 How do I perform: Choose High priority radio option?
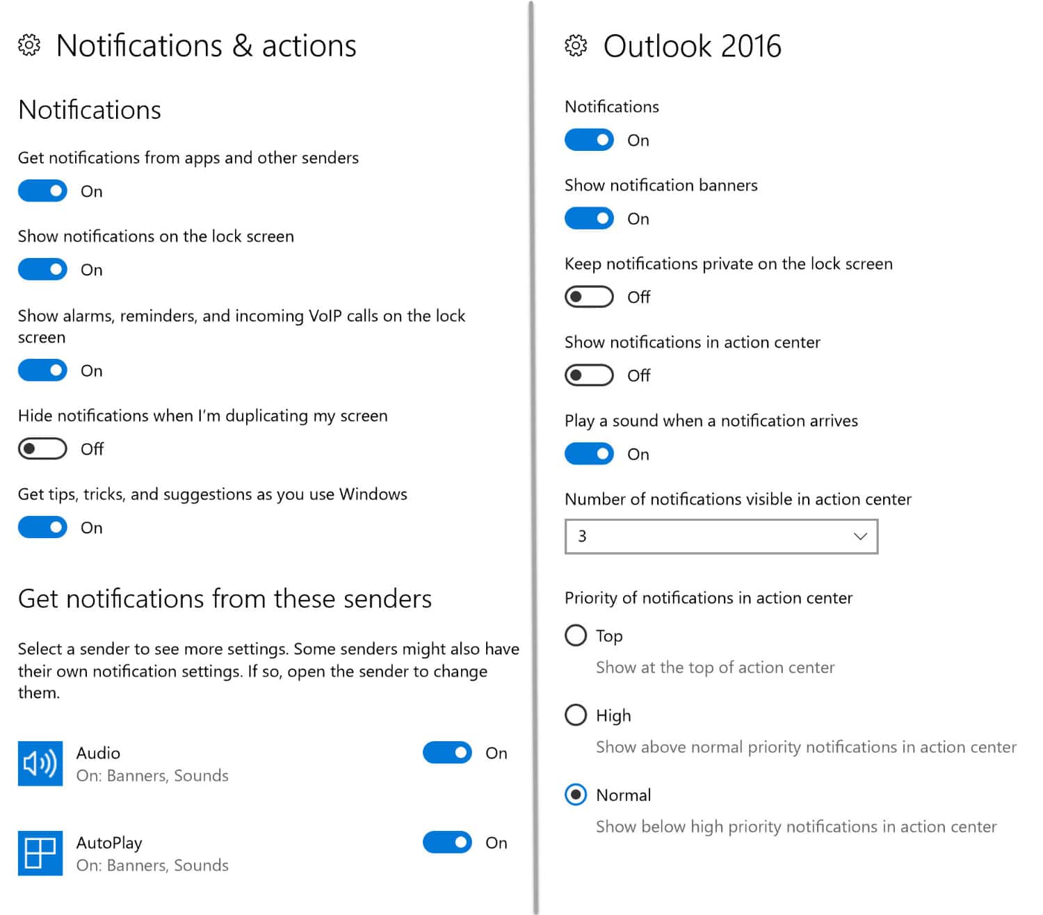pos(576,715)
